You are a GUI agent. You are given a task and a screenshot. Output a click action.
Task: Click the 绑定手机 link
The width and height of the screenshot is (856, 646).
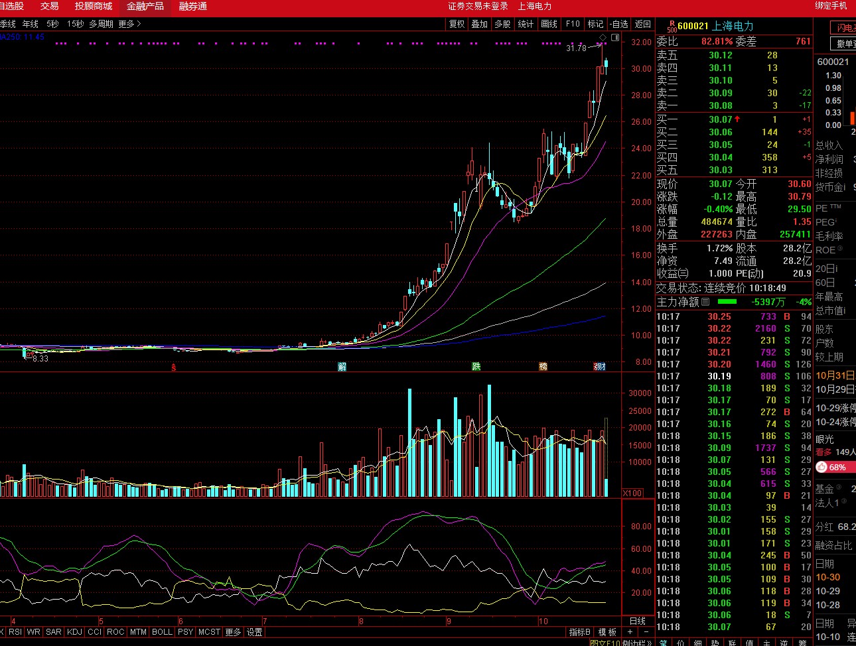831,6
